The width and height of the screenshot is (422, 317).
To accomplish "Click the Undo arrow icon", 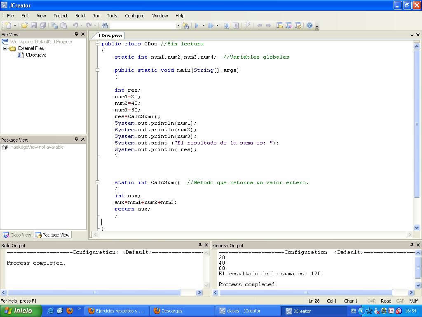I will (75, 26).
